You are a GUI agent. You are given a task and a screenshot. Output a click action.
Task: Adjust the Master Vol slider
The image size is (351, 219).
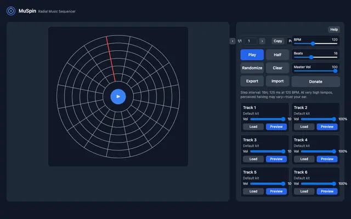tap(316, 71)
